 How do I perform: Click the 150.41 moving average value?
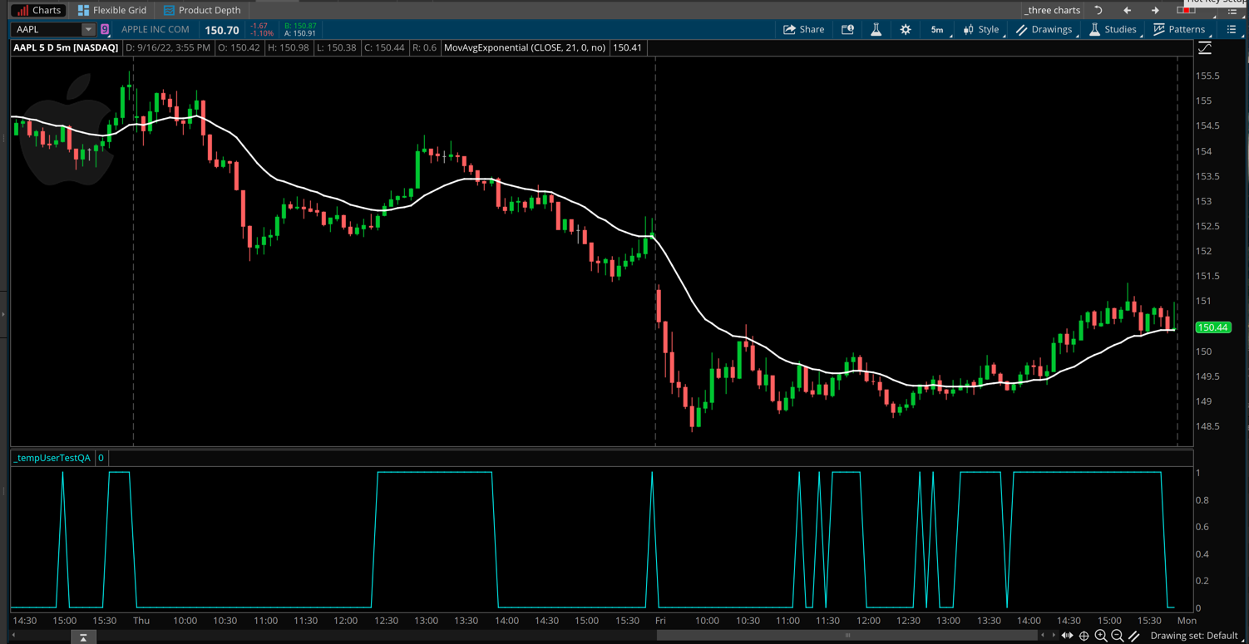pyautogui.click(x=627, y=47)
